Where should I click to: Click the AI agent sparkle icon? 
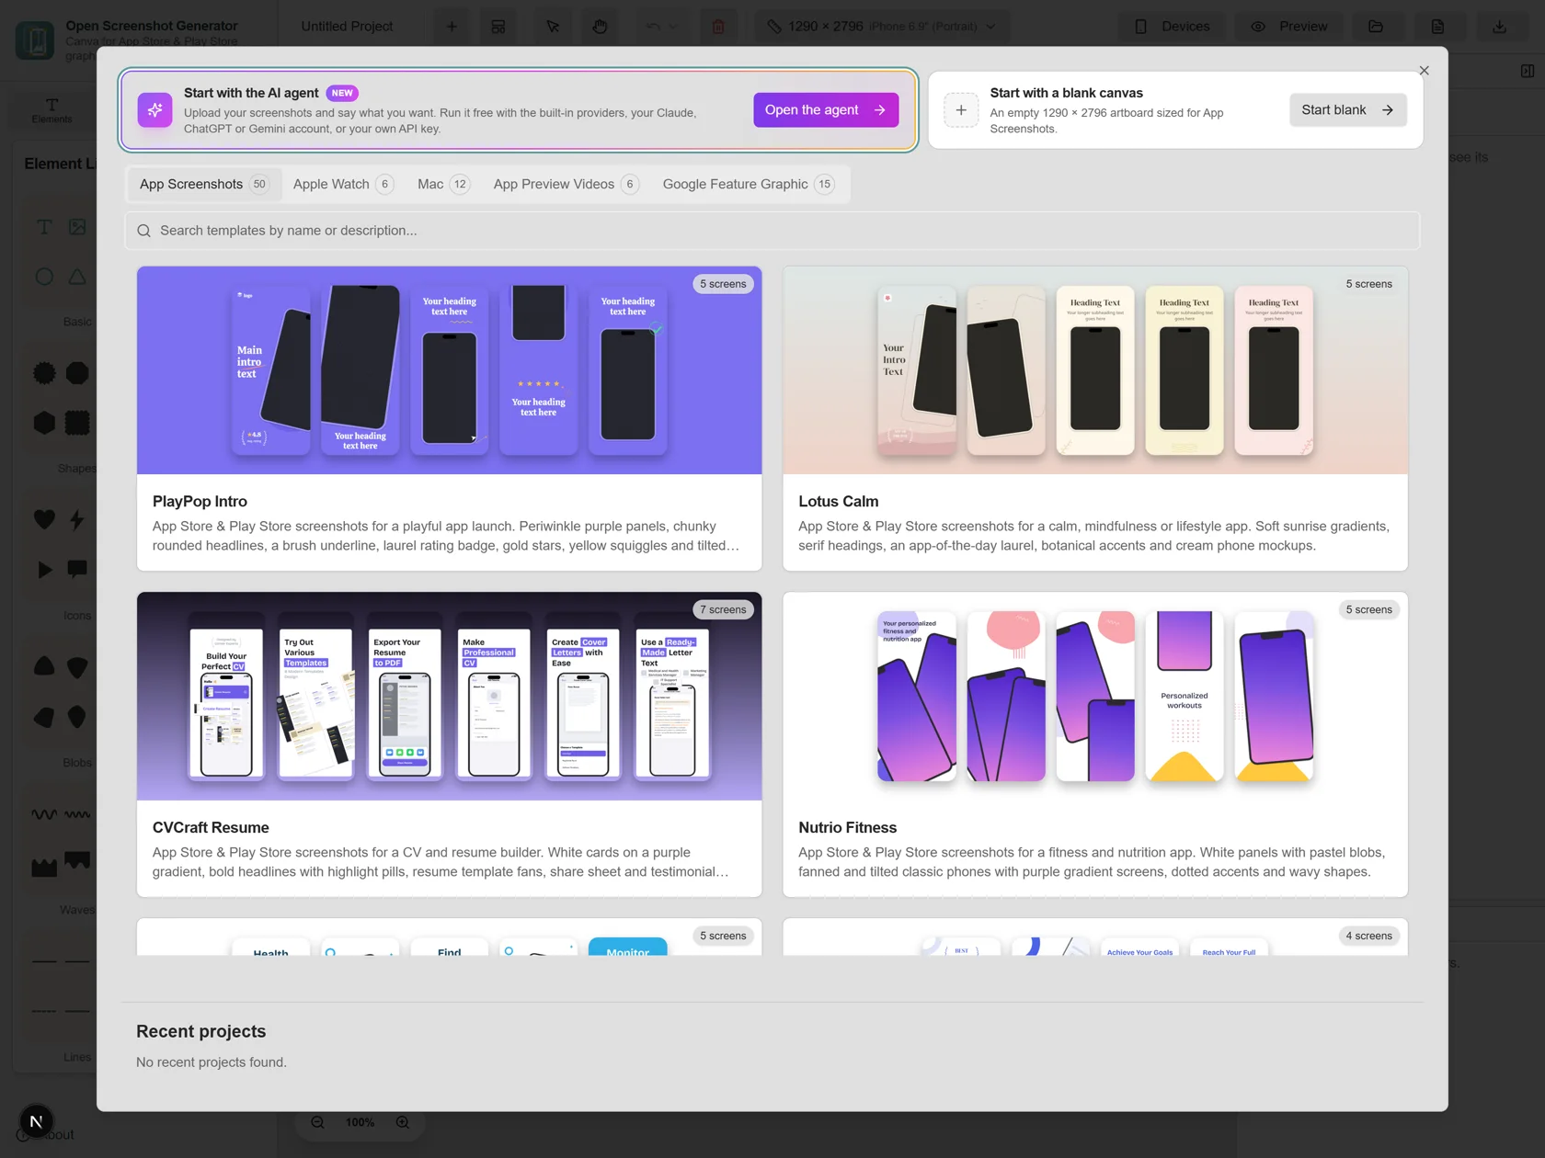(154, 110)
